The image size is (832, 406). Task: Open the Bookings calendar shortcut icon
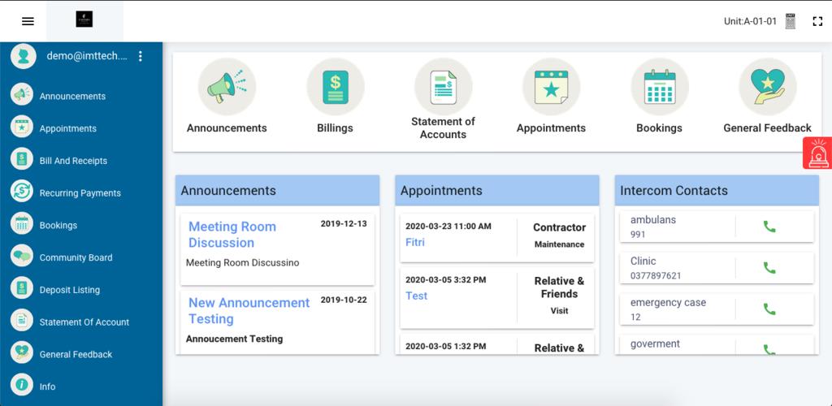pyautogui.click(x=660, y=86)
